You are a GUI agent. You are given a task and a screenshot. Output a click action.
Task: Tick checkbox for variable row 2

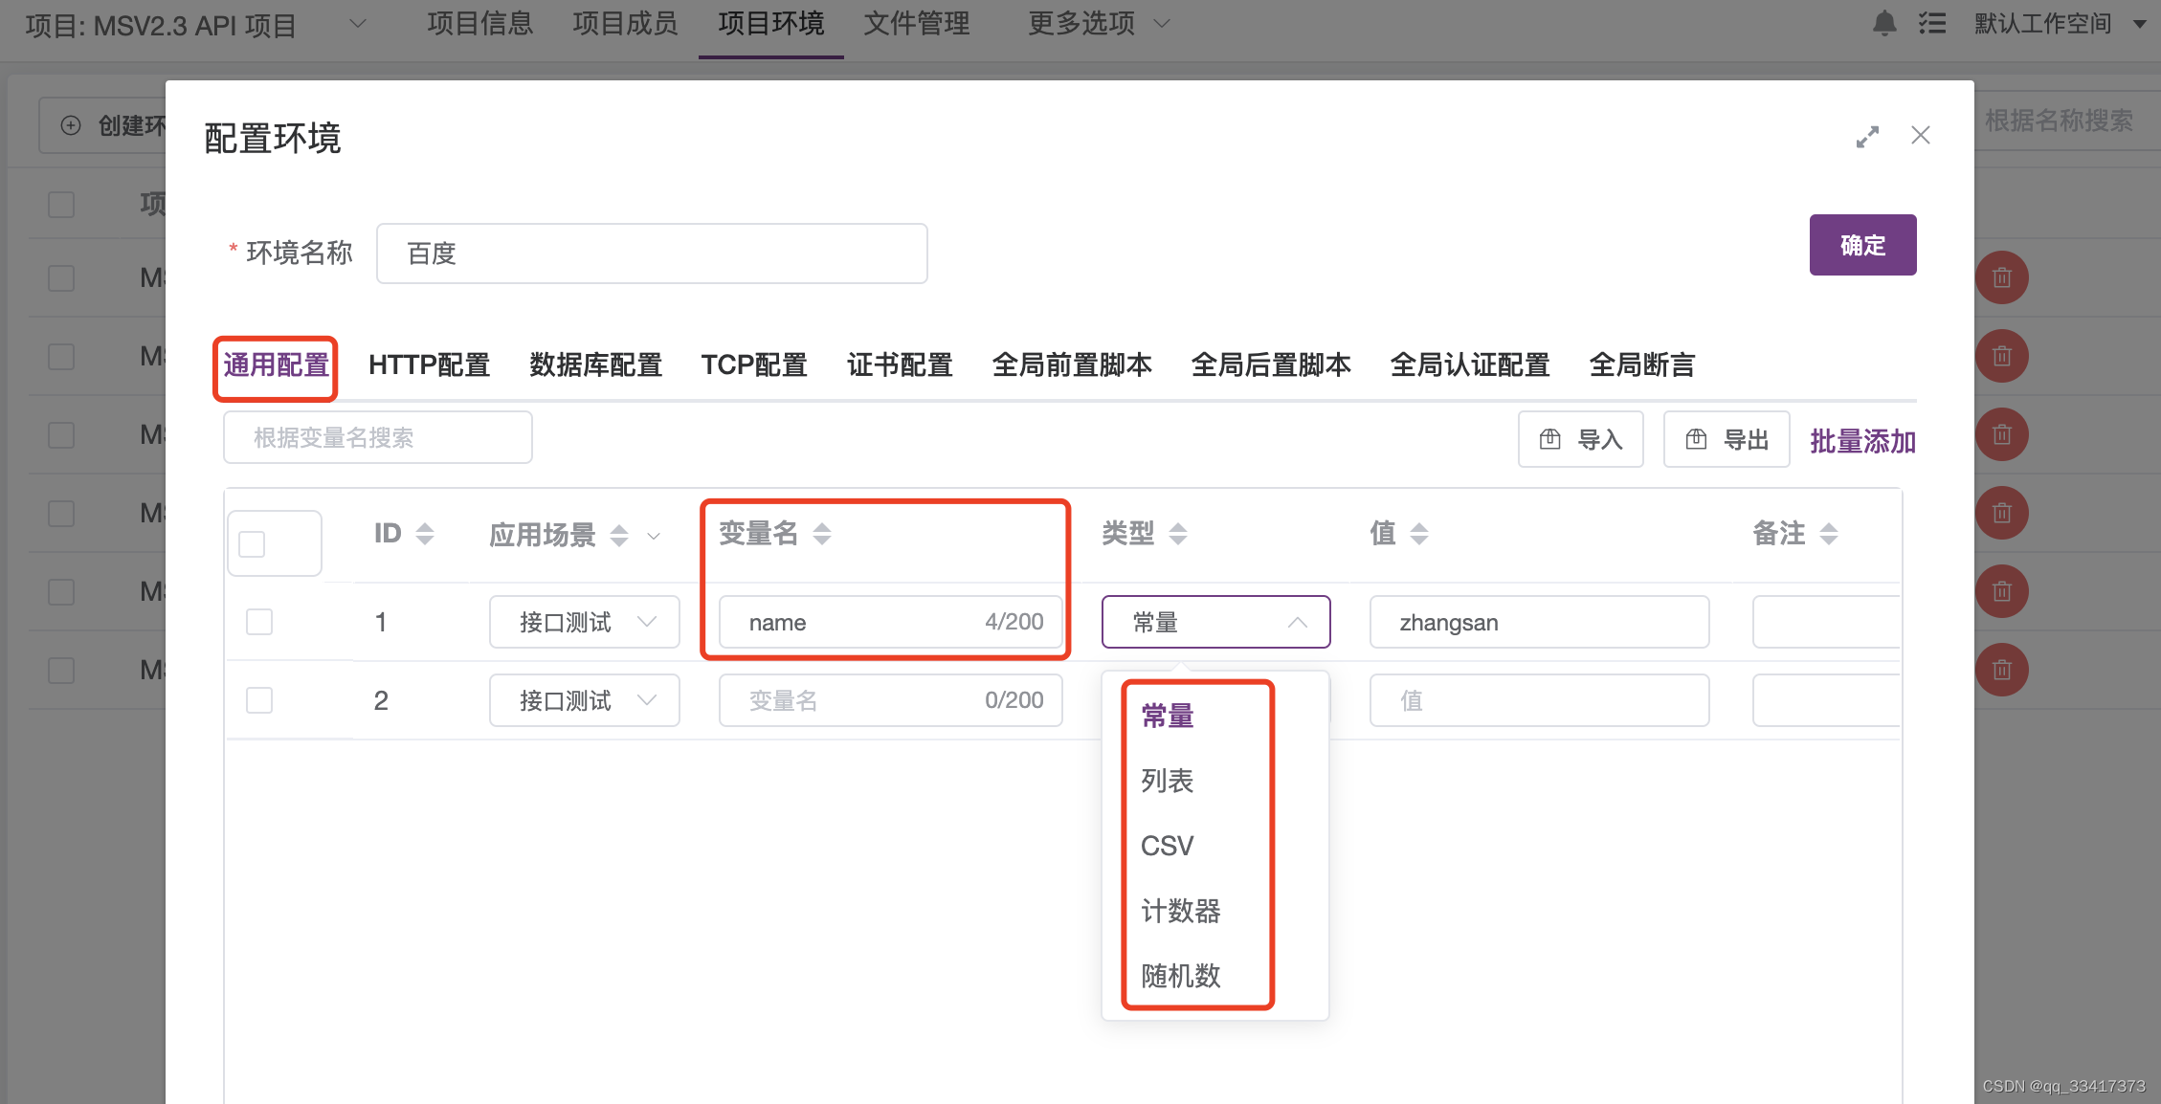coord(259,700)
